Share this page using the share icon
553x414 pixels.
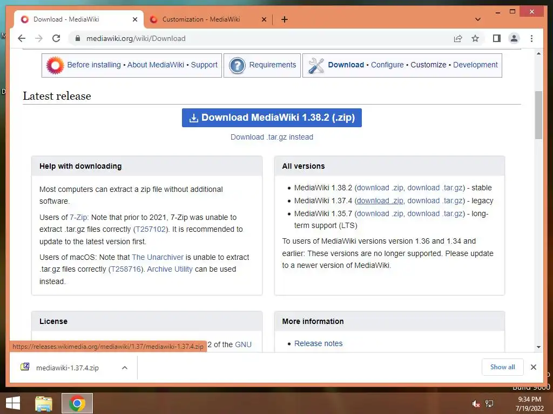point(458,38)
